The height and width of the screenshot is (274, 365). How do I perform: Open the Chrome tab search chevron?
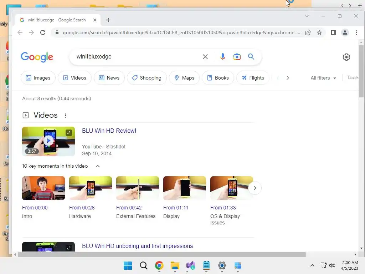(307, 16)
